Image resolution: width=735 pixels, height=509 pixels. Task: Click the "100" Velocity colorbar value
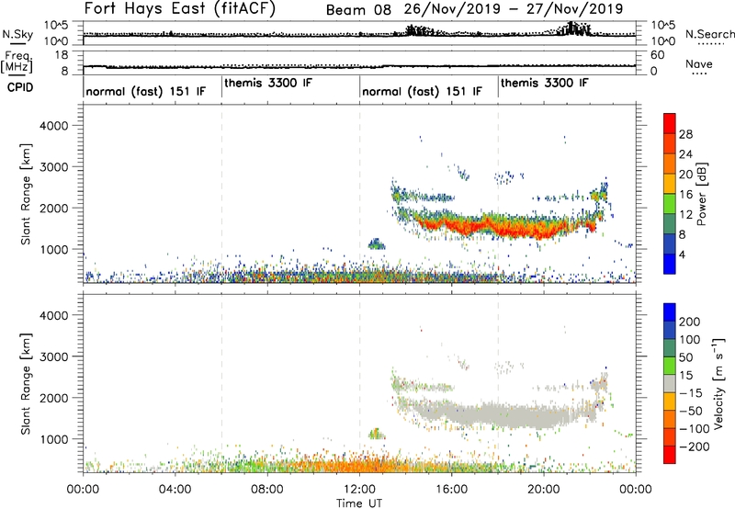pyautogui.click(x=690, y=340)
